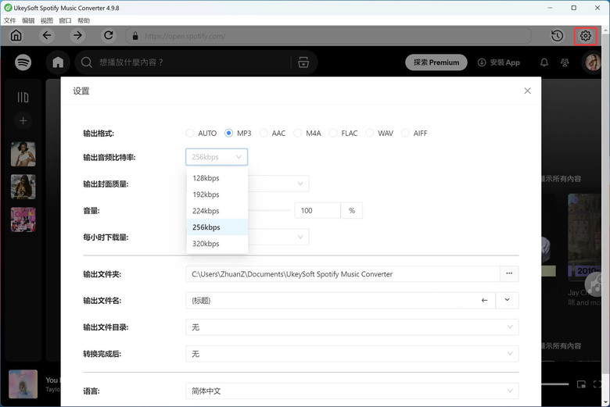
Task: Open the notifications bell
Action: (x=544, y=62)
